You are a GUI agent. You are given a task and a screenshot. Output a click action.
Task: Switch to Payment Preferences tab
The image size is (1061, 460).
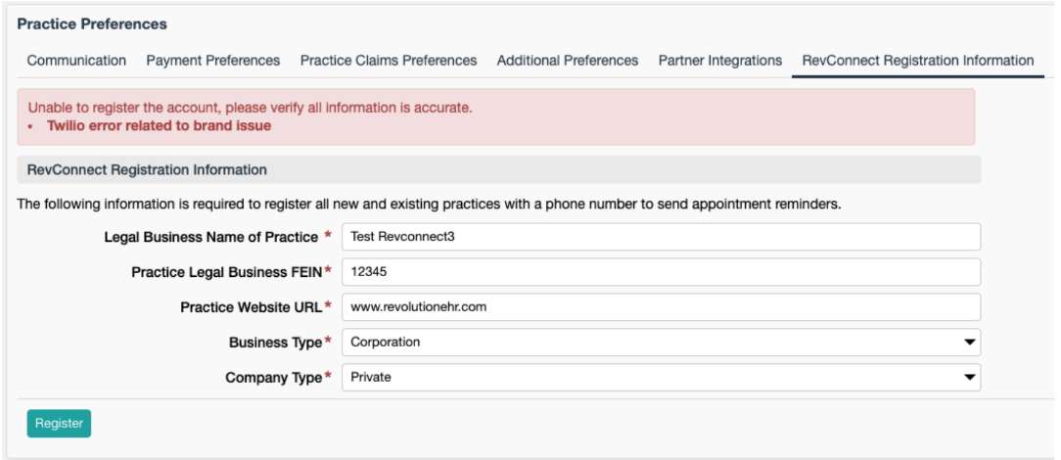point(212,61)
